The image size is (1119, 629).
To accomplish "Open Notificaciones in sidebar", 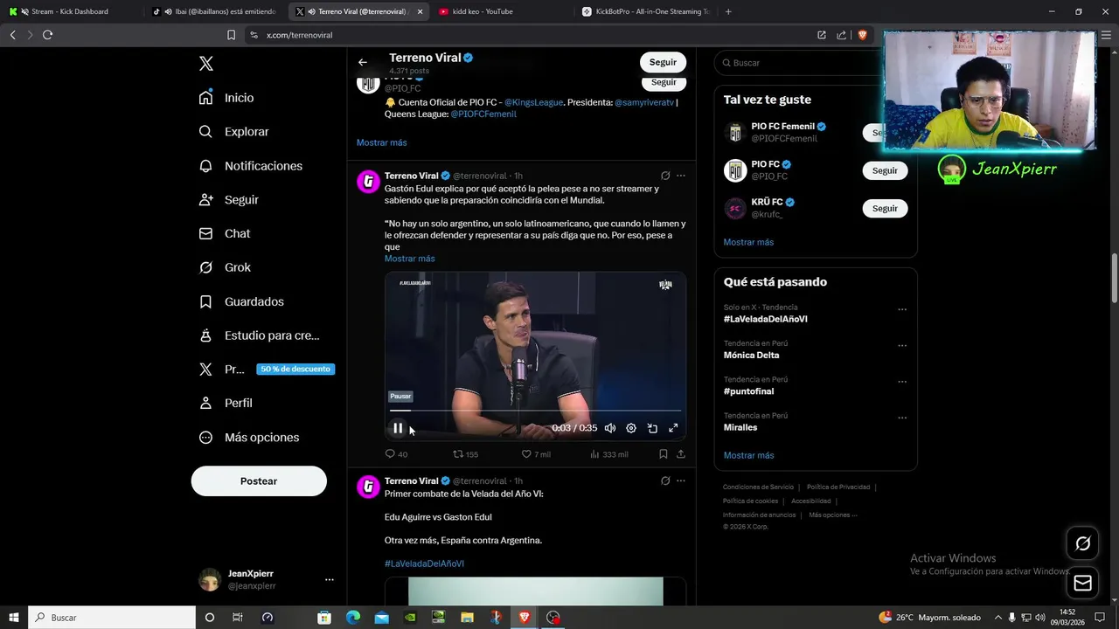I will (251, 166).
